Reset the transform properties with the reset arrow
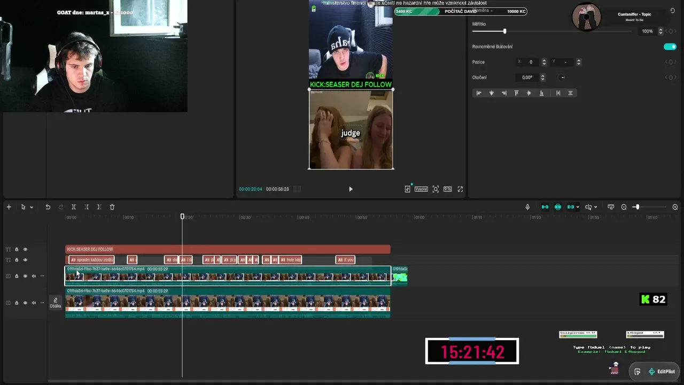The width and height of the screenshot is (684, 385). (x=672, y=11)
